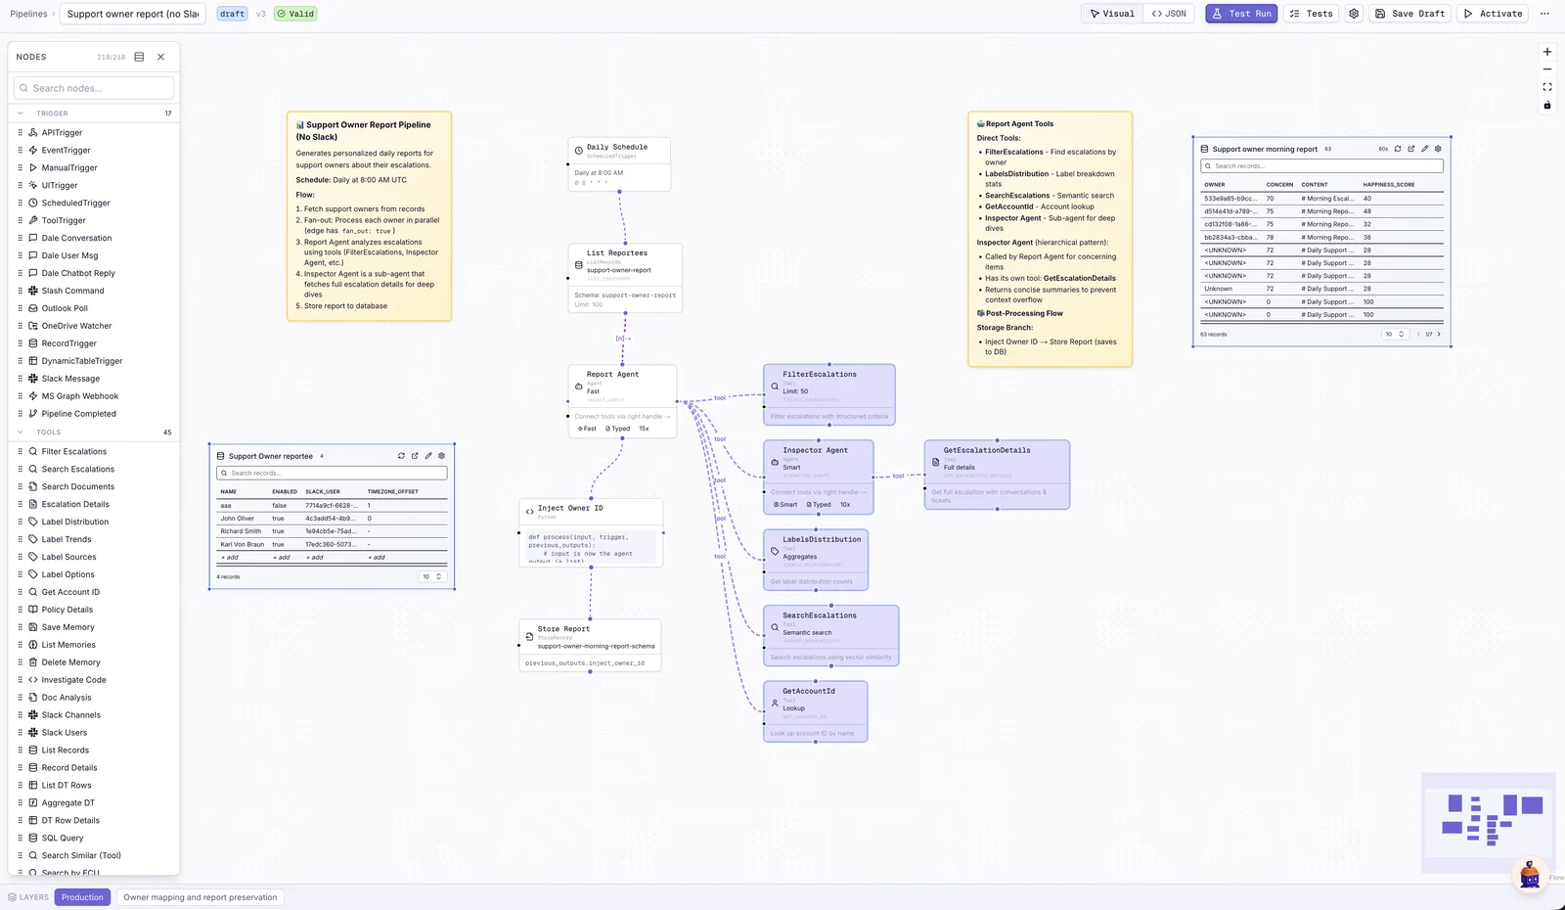
Task: Click the Valid status badge
Action: [295, 14]
